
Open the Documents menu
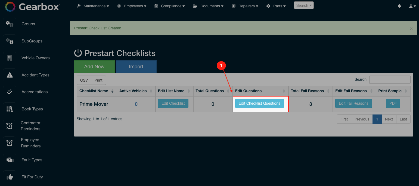point(208,6)
